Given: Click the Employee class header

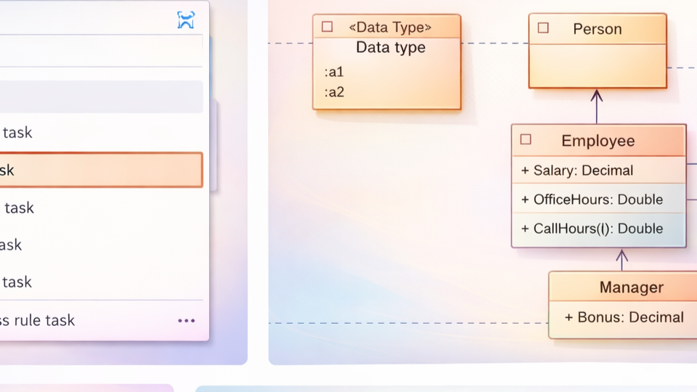Looking at the screenshot, I should point(598,141).
